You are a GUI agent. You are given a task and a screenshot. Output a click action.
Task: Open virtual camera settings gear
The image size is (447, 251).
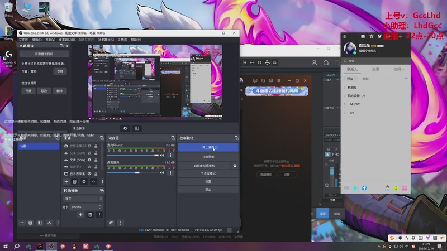coord(235,165)
